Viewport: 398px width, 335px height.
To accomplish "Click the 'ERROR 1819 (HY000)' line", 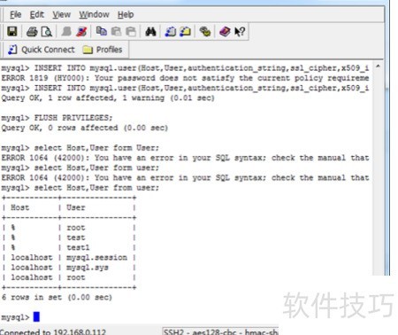I will point(185,78).
